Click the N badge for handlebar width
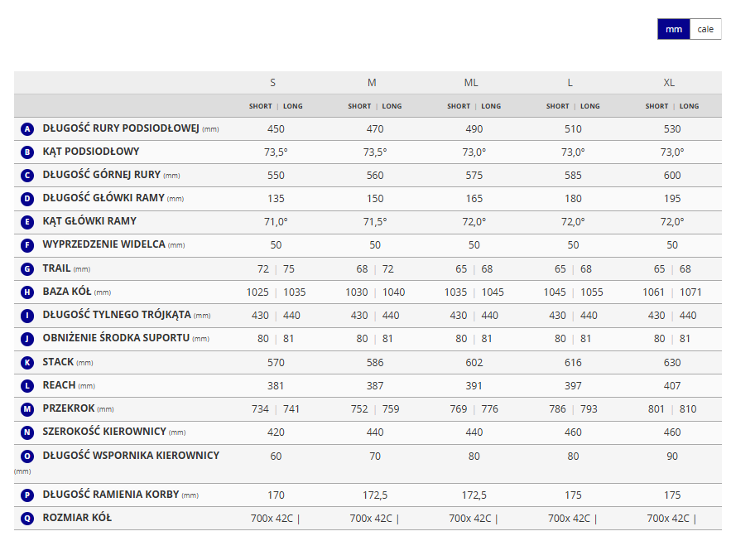The width and height of the screenshot is (731, 541). [x=27, y=432]
